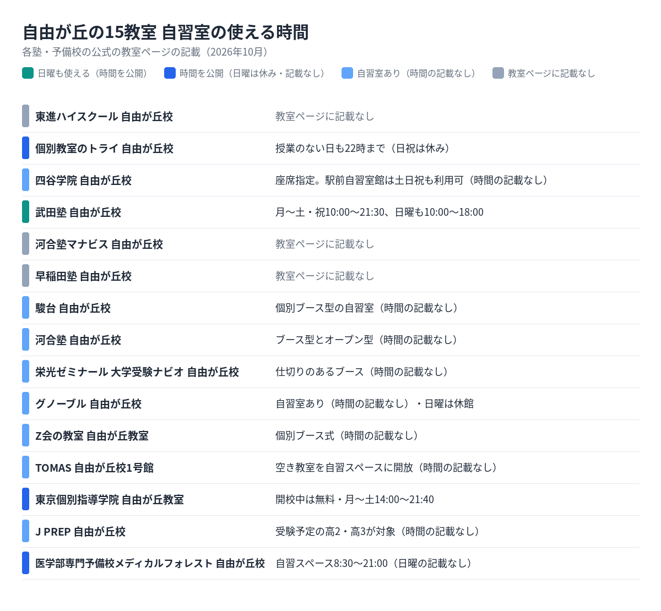Click detail 開校中は無料・月〜土14:00〜21:40
661x611 pixels.
pyautogui.click(x=355, y=499)
